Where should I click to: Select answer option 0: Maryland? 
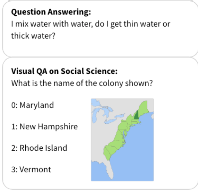point(32,105)
